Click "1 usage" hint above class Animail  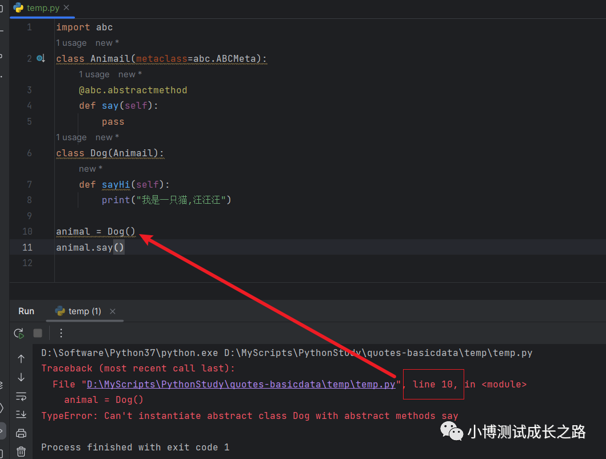coord(71,43)
